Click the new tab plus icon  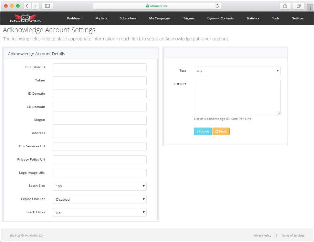pyautogui.click(x=309, y=8)
